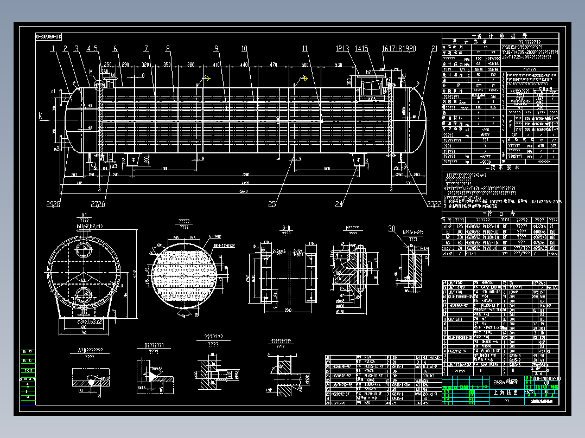The width and height of the screenshot is (585, 438).
Task: Click the 上海拓佳 title block cell
Action: pyautogui.click(x=506, y=392)
